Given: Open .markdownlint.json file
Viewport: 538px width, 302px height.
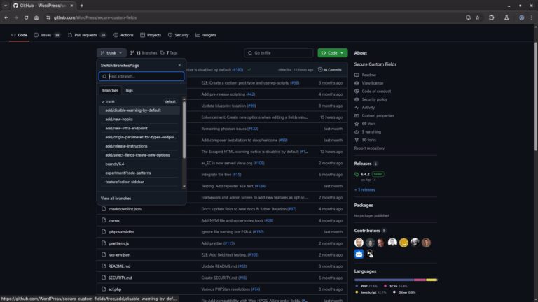Looking at the screenshot, I should click(125, 209).
